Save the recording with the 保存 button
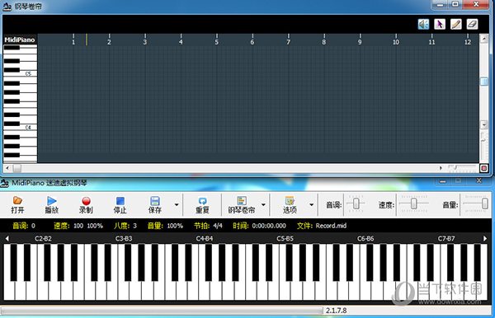 click(x=155, y=205)
